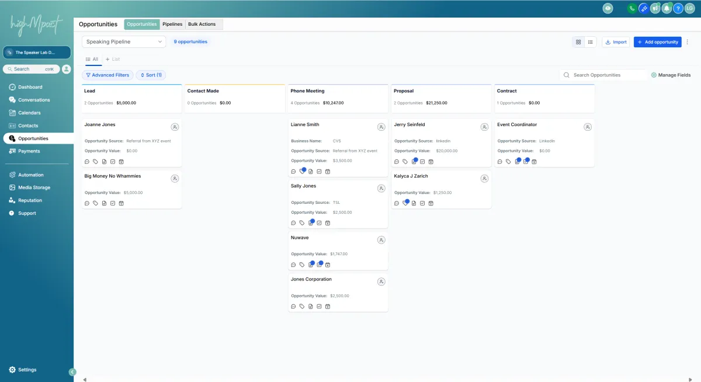
Task: Click the megaphone announcements icon
Action: (x=655, y=8)
